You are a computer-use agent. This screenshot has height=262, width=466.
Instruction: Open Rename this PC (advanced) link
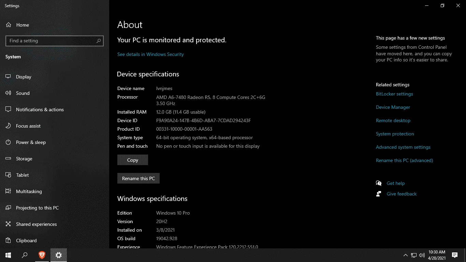pyautogui.click(x=404, y=160)
